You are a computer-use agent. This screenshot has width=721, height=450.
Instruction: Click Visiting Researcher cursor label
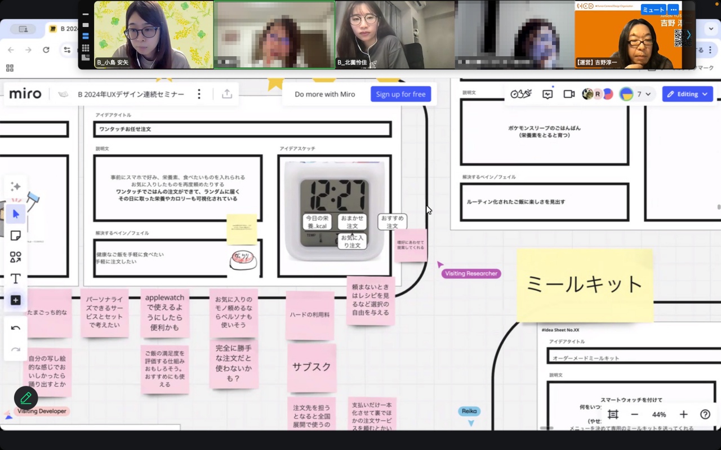point(471,273)
